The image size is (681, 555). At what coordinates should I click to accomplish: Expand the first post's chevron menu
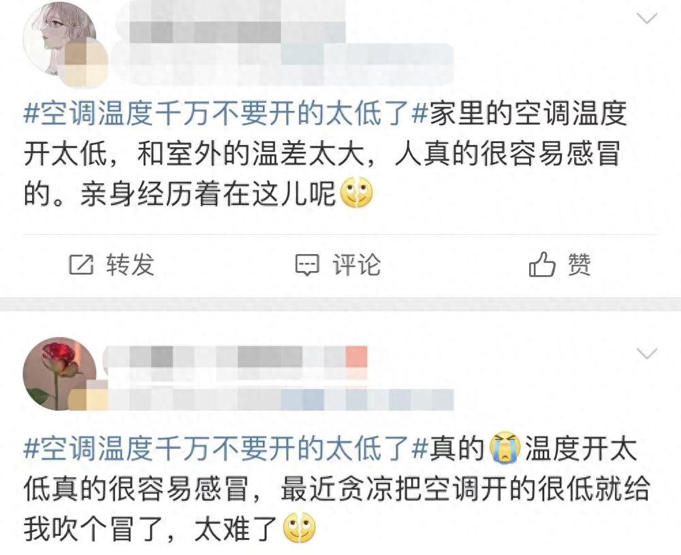(x=647, y=18)
